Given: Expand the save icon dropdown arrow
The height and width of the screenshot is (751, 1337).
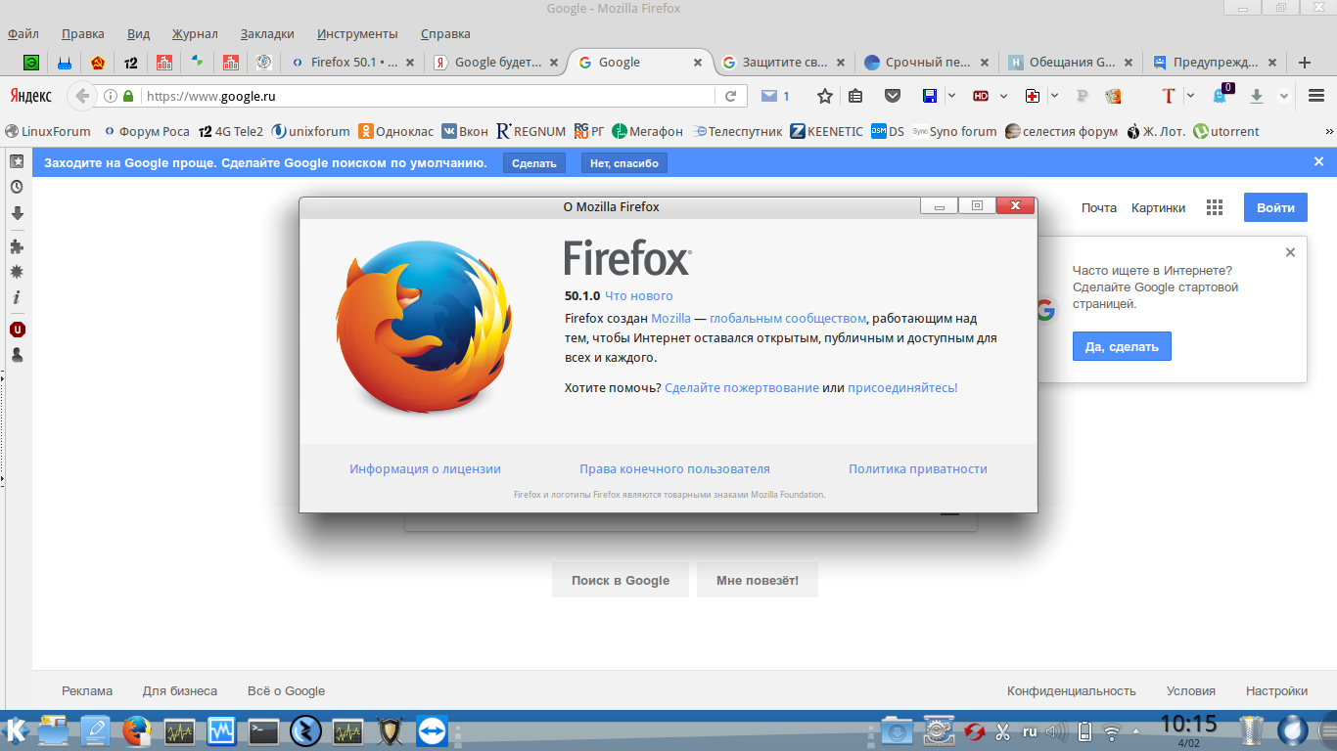Looking at the screenshot, I should (x=951, y=96).
